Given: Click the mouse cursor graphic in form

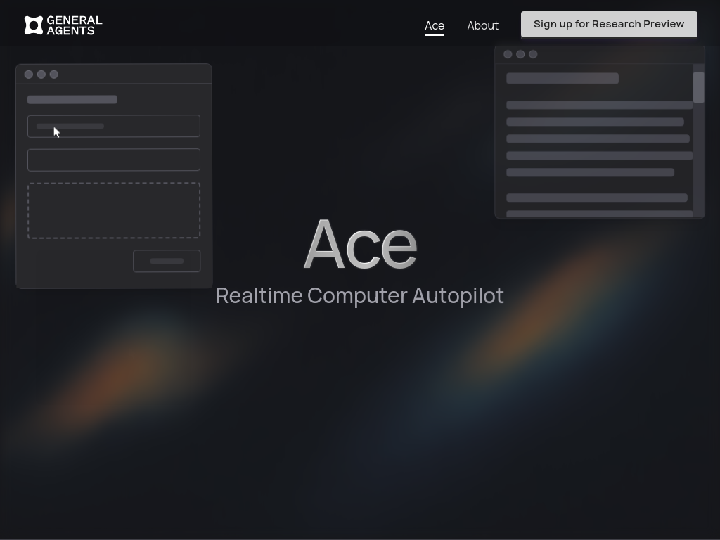Looking at the screenshot, I should click(57, 132).
